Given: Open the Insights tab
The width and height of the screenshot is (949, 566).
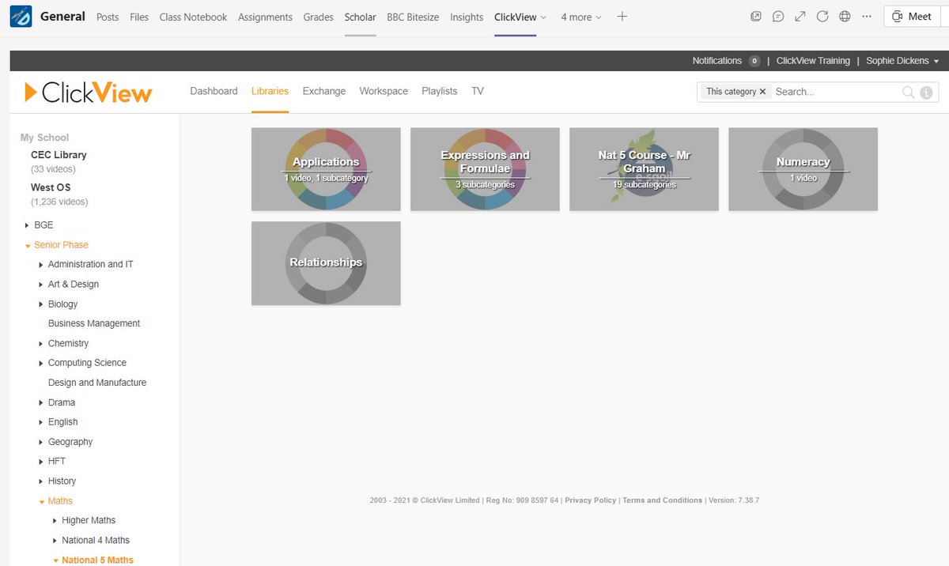Looking at the screenshot, I should (x=467, y=17).
